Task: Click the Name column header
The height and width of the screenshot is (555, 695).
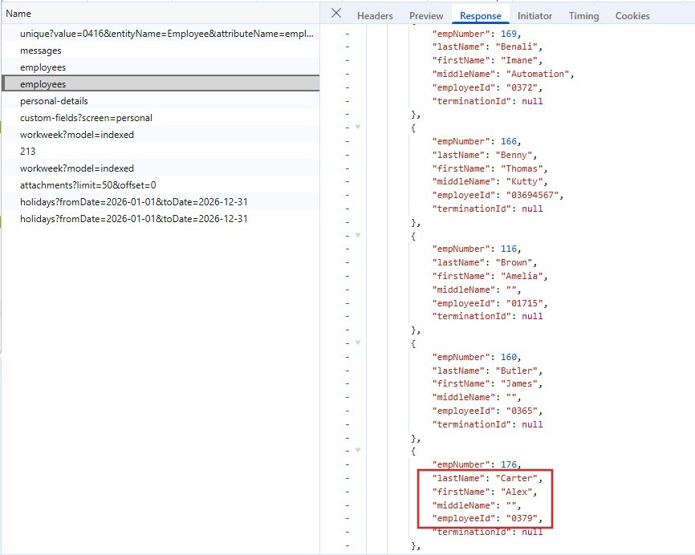Action: click(x=18, y=14)
